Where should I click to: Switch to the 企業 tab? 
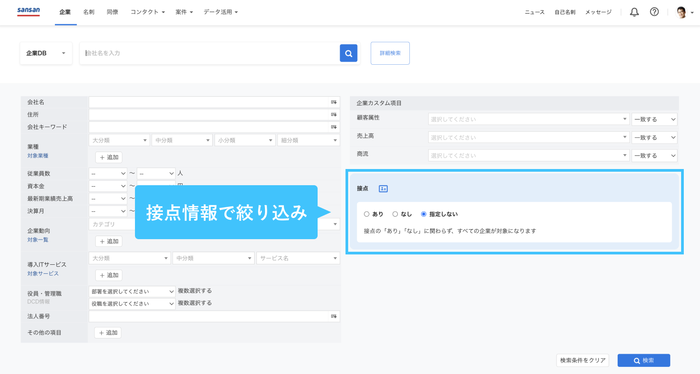65,12
